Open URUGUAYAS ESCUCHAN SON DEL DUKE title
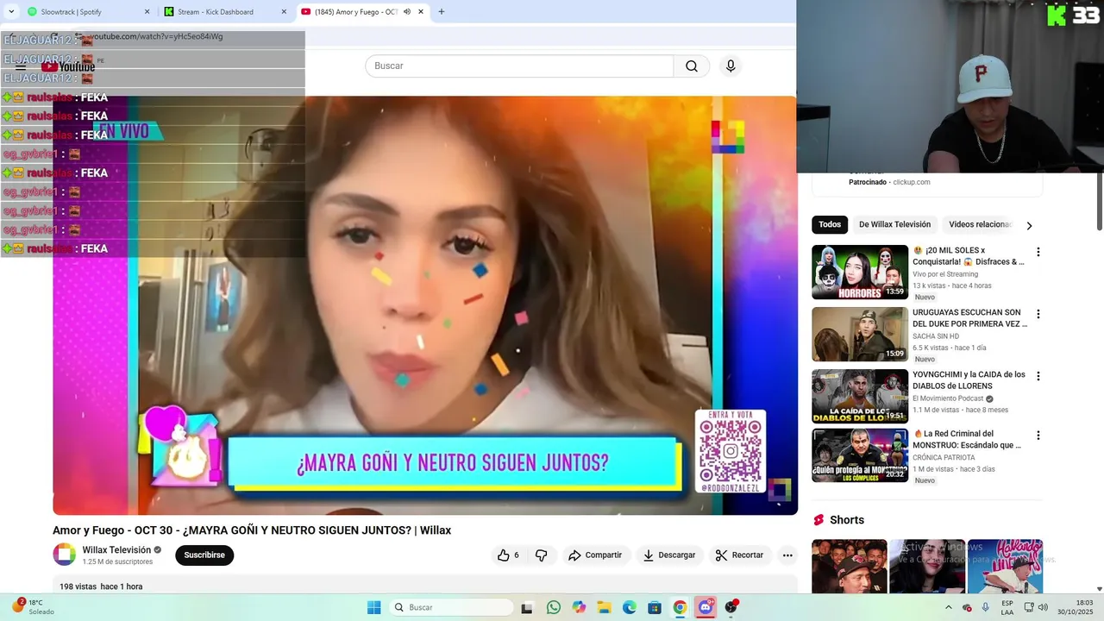The image size is (1104, 621). [970, 318]
